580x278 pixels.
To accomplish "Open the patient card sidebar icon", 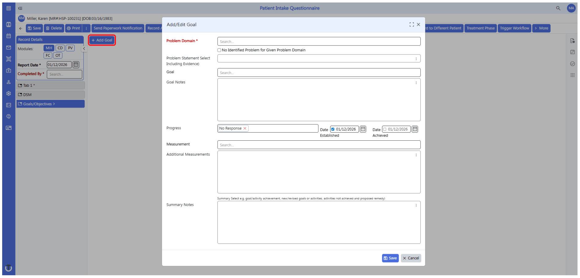I will tap(9, 24).
